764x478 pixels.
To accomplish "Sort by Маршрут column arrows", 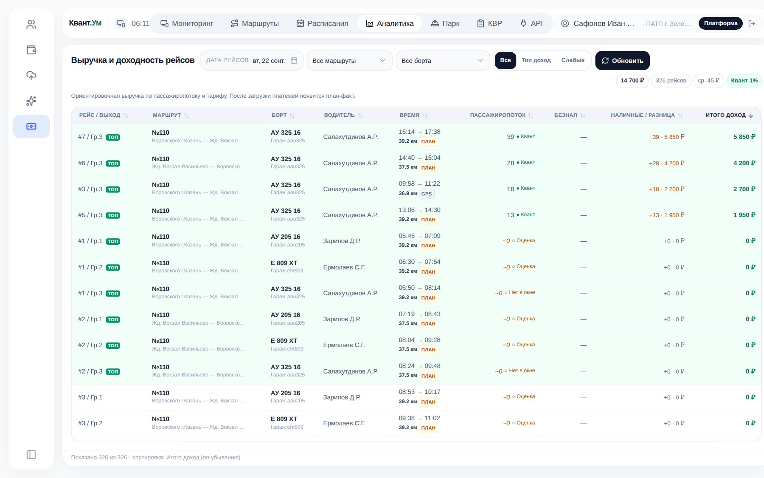I will pyautogui.click(x=187, y=115).
